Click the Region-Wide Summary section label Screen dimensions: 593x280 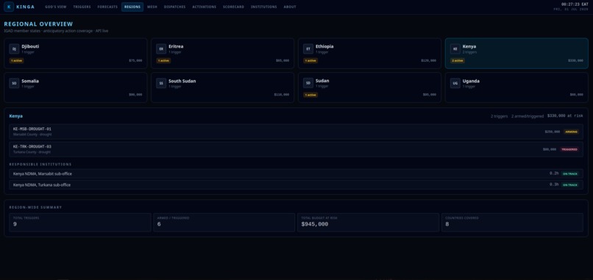(x=35, y=207)
